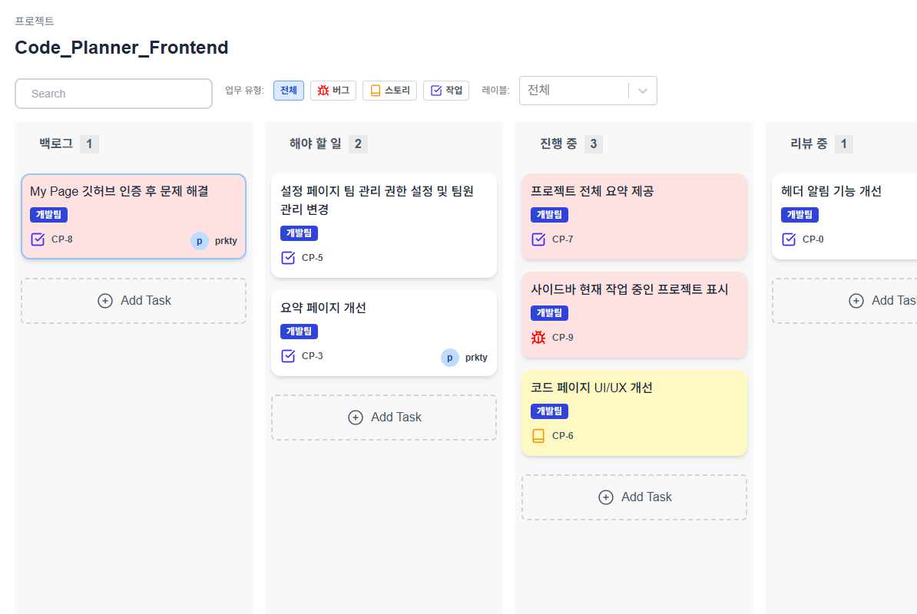Image resolution: width=917 pixels, height=614 pixels.
Task: Click the 진행 중 column header
Action: tap(558, 144)
